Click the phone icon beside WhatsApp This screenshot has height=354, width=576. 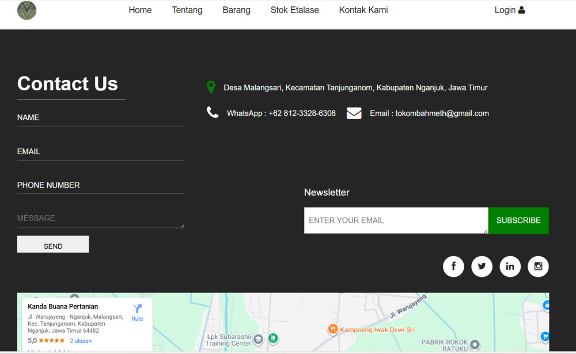pos(213,113)
